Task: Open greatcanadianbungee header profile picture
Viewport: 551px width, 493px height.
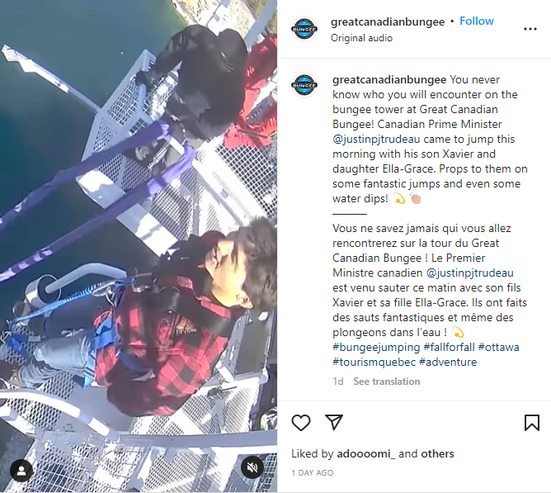Action: pyautogui.click(x=304, y=29)
